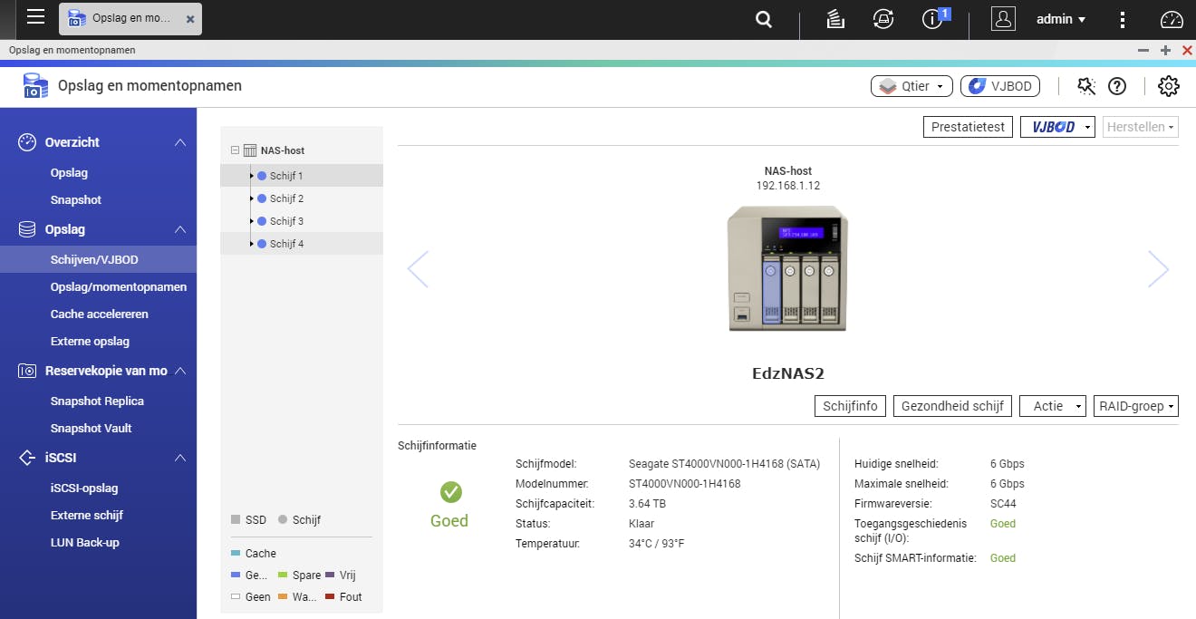The width and height of the screenshot is (1196, 619).
Task: Open the Qtier dropdown
Action: point(911,86)
